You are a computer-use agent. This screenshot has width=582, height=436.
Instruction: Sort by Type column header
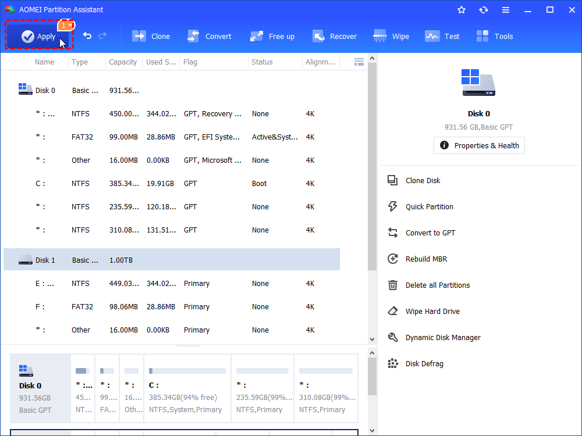80,62
